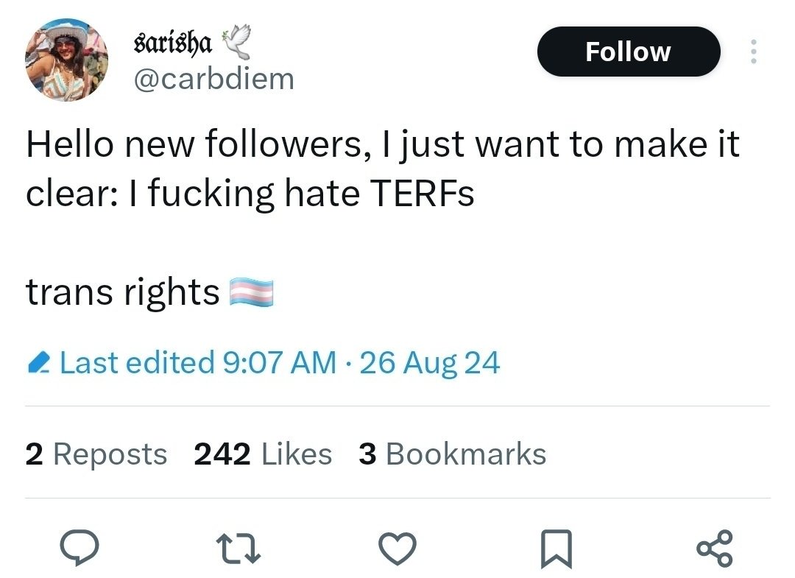View the 242 Likes list
This screenshot has height=578, width=795.
click(x=263, y=454)
